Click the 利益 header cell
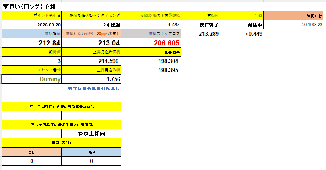The width and height of the screenshot is (326, 170). [242, 16]
